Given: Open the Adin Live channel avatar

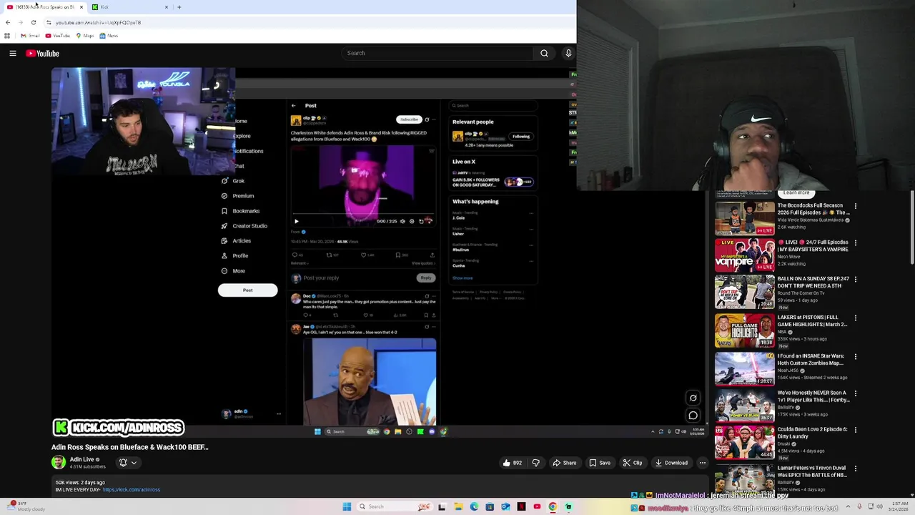Looking at the screenshot, I should click(59, 463).
